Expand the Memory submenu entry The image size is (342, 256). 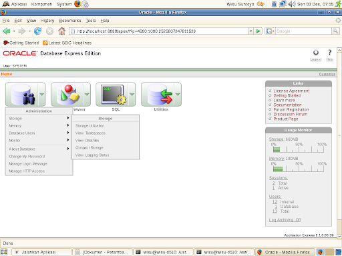coord(39,125)
